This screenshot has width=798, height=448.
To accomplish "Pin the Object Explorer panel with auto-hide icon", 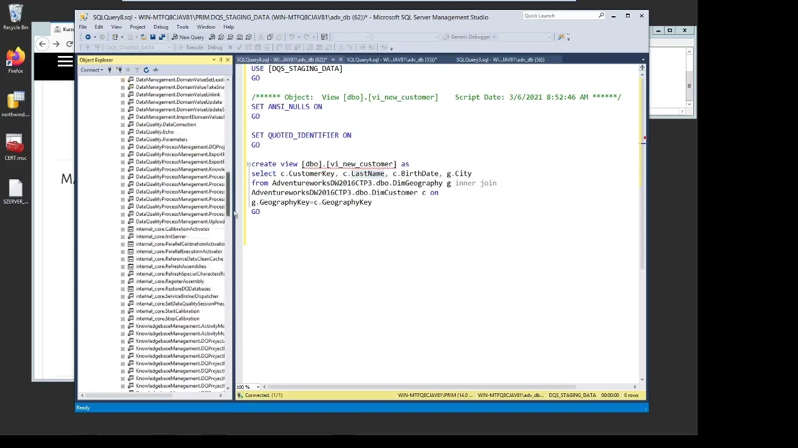I will point(221,60).
